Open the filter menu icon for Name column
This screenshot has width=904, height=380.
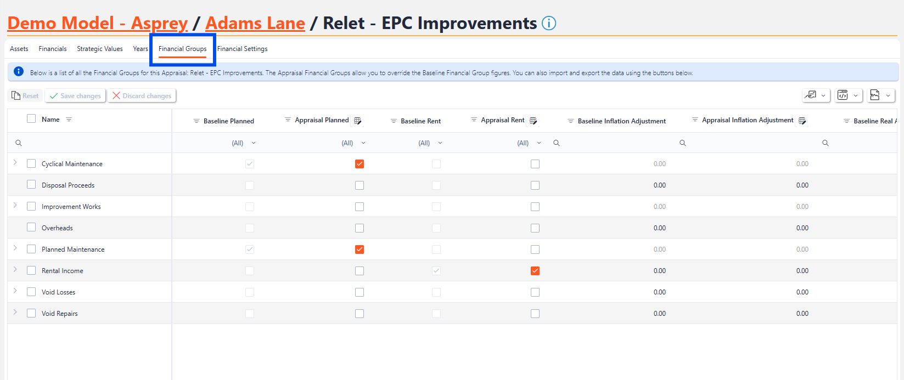[x=69, y=120]
